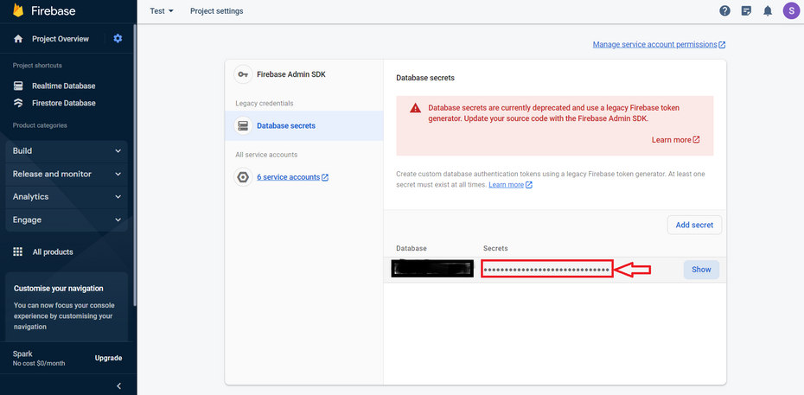Select Firebase Admin SDK tab

point(290,74)
